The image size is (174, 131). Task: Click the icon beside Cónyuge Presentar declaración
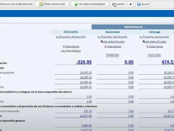pyautogui.click(x=141, y=37)
